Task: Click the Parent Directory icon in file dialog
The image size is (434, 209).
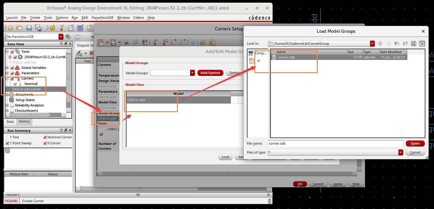Action: (397, 44)
